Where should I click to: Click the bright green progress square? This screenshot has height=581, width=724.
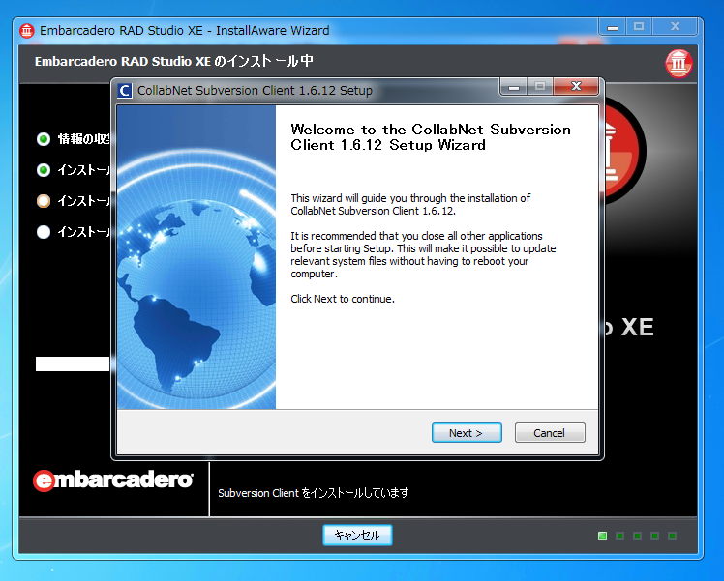pyautogui.click(x=603, y=536)
